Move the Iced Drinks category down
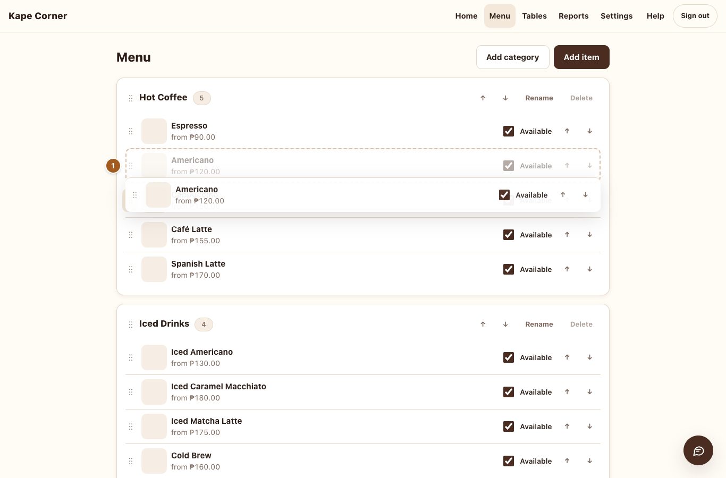 505,324
